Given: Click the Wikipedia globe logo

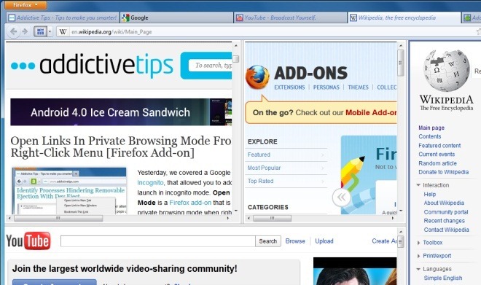Looking at the screenshot, I should [446, 71].
